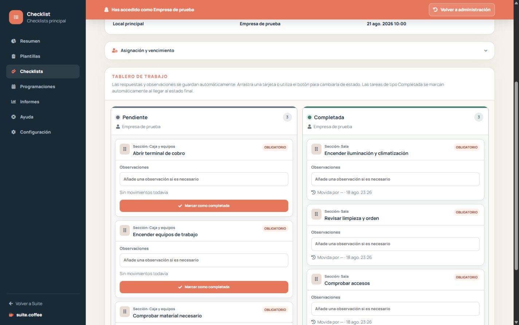Focus observation field of Revisar limpieza y orden
The image size is (519, 325).
click(x=395, y=244)
